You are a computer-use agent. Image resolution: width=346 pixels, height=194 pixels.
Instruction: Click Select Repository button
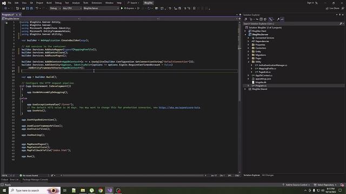click(x=325, y=185)
